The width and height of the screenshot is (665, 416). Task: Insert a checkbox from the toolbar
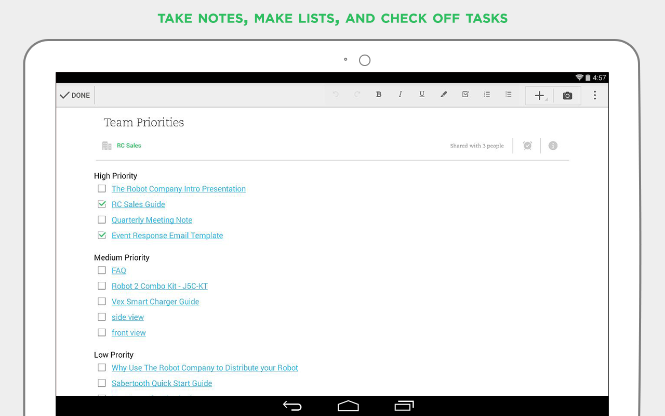(465, 95)
